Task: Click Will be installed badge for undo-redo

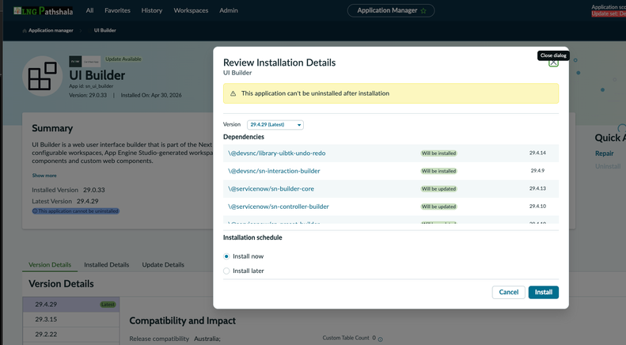Action: pos(438,154)
